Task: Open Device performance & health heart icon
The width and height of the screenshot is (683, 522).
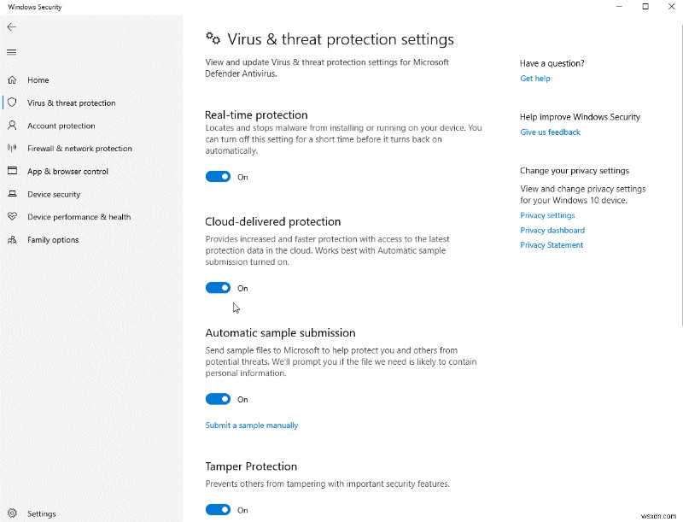Action: coord(12,217)
